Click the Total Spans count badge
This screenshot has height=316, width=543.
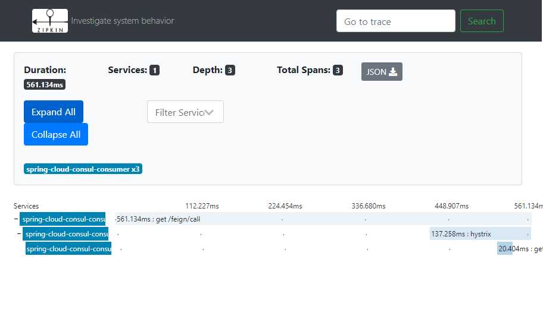point(338,70)
